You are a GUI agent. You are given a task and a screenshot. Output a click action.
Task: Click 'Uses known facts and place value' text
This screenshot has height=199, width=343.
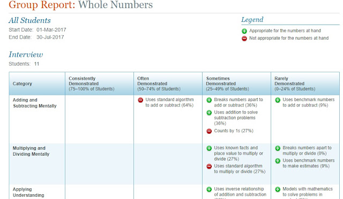tap(238, 154)
